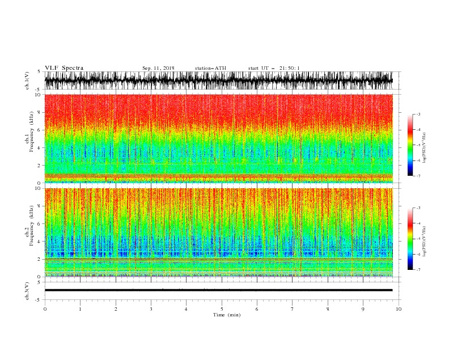
Task: Click the "ch.1(V)" axis label
Action: pyautogui.click(x=27, y=81)
